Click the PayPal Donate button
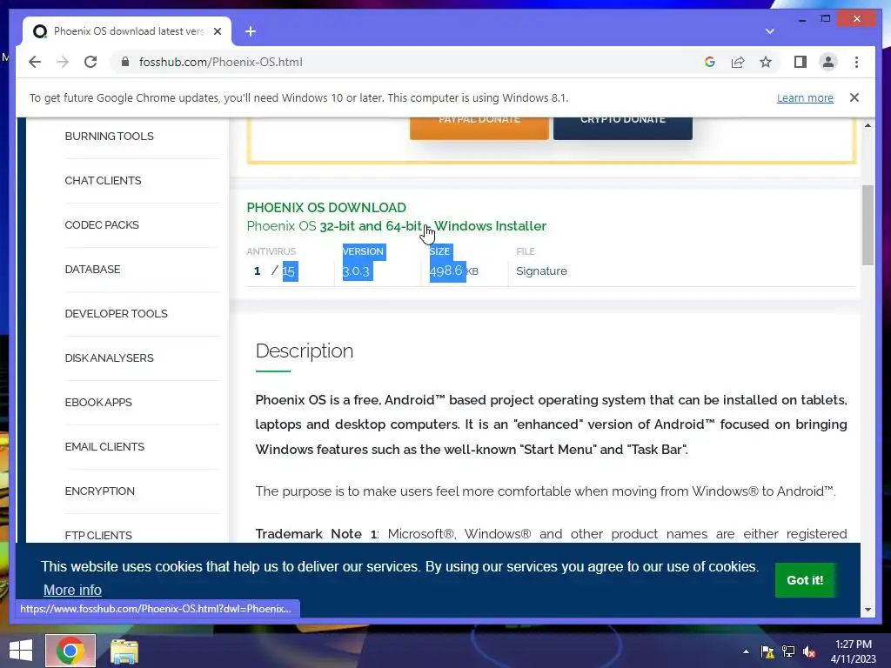 [479, 127]
